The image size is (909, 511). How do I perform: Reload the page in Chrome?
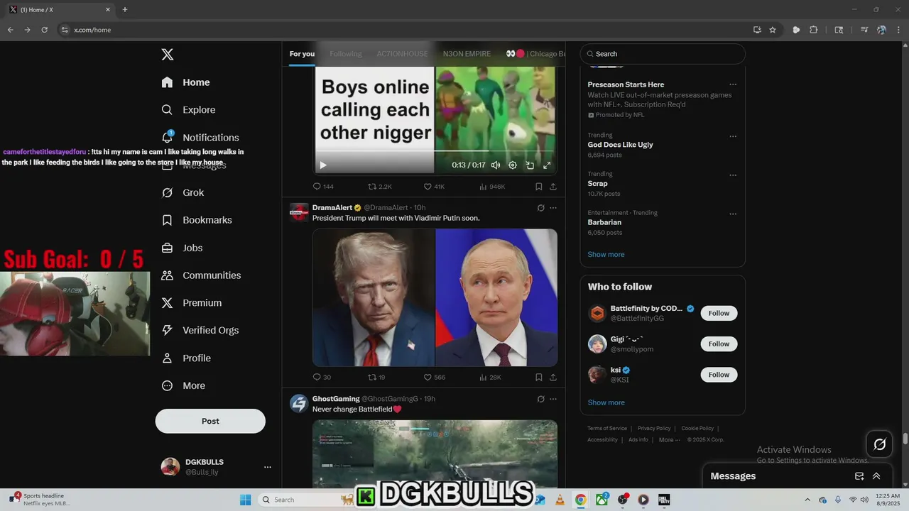tap(44, 30)
